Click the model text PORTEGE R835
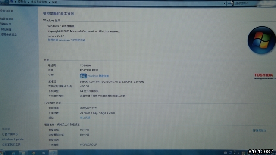Screen dimensions: 276x155 (x=89, y=70)
